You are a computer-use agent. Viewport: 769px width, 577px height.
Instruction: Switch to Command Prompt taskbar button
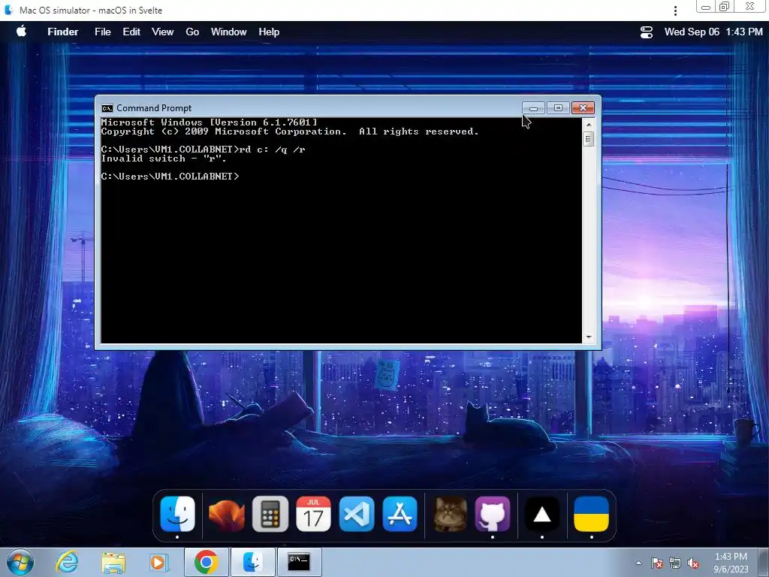299,562
